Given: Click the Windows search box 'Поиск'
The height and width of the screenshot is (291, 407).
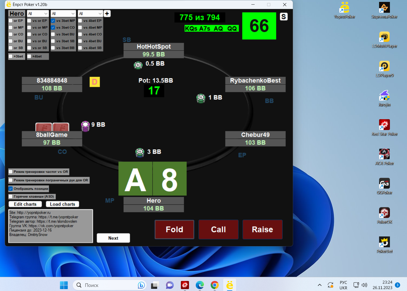Looking at the screenshot, I should (x=110, y=285).
